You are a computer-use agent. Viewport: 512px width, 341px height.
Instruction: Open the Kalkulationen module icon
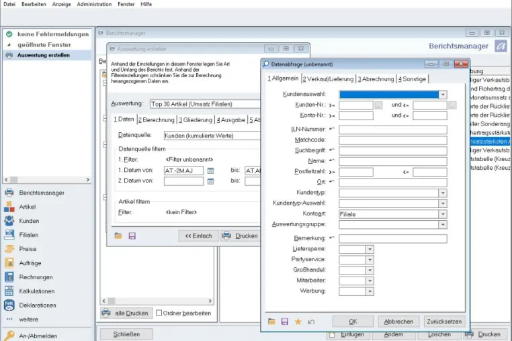pyautogui.click(x=9, y=291)
